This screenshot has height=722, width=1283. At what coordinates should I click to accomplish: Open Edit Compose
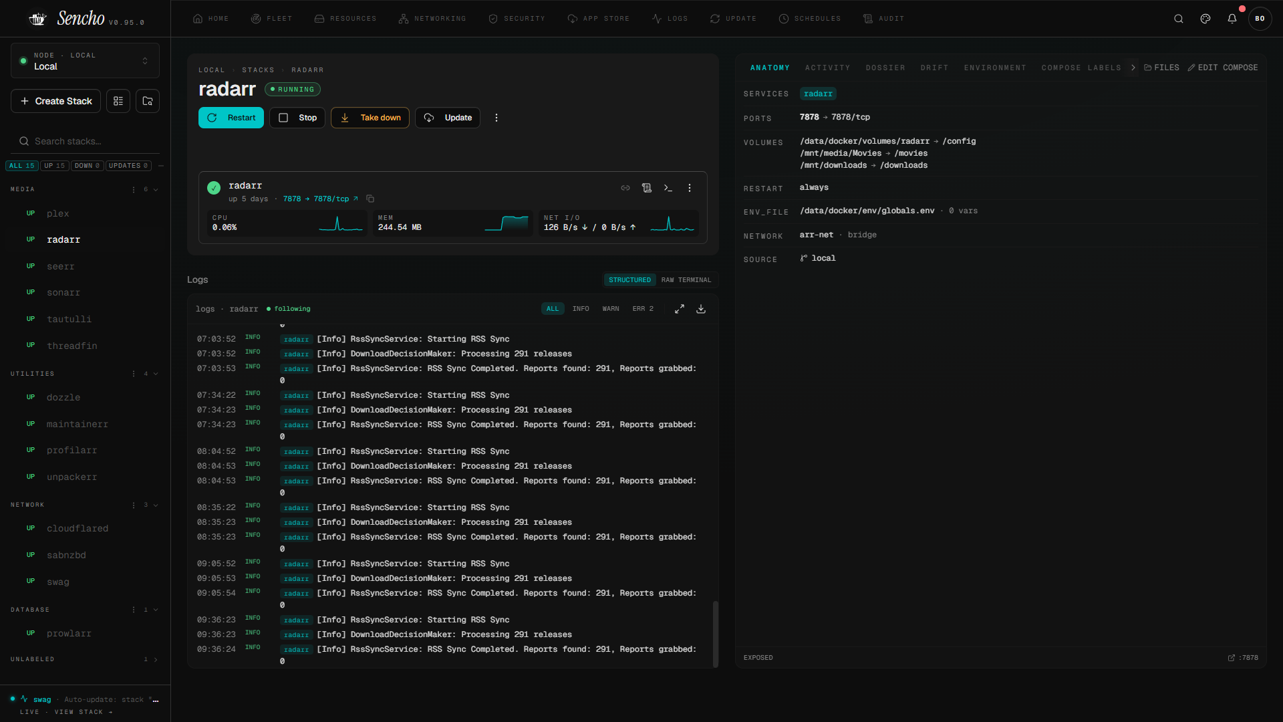coord(1223,68)
